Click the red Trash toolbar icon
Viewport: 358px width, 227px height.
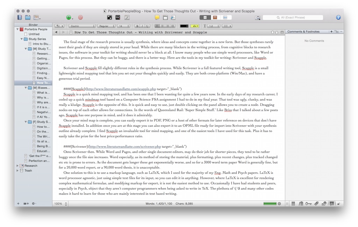point(80,17)
